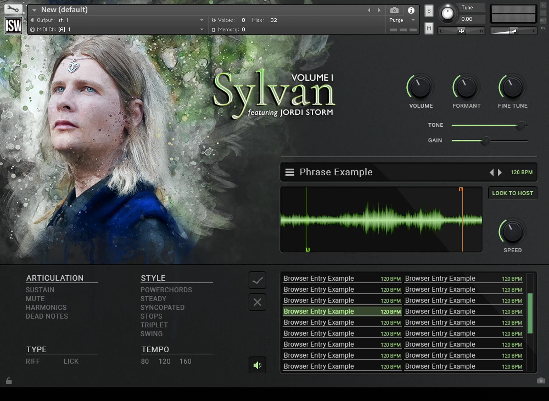Image resolution: width=549 pixels, height=401 pixels.
Task: Select RIFF type filter
Action: 33,361
